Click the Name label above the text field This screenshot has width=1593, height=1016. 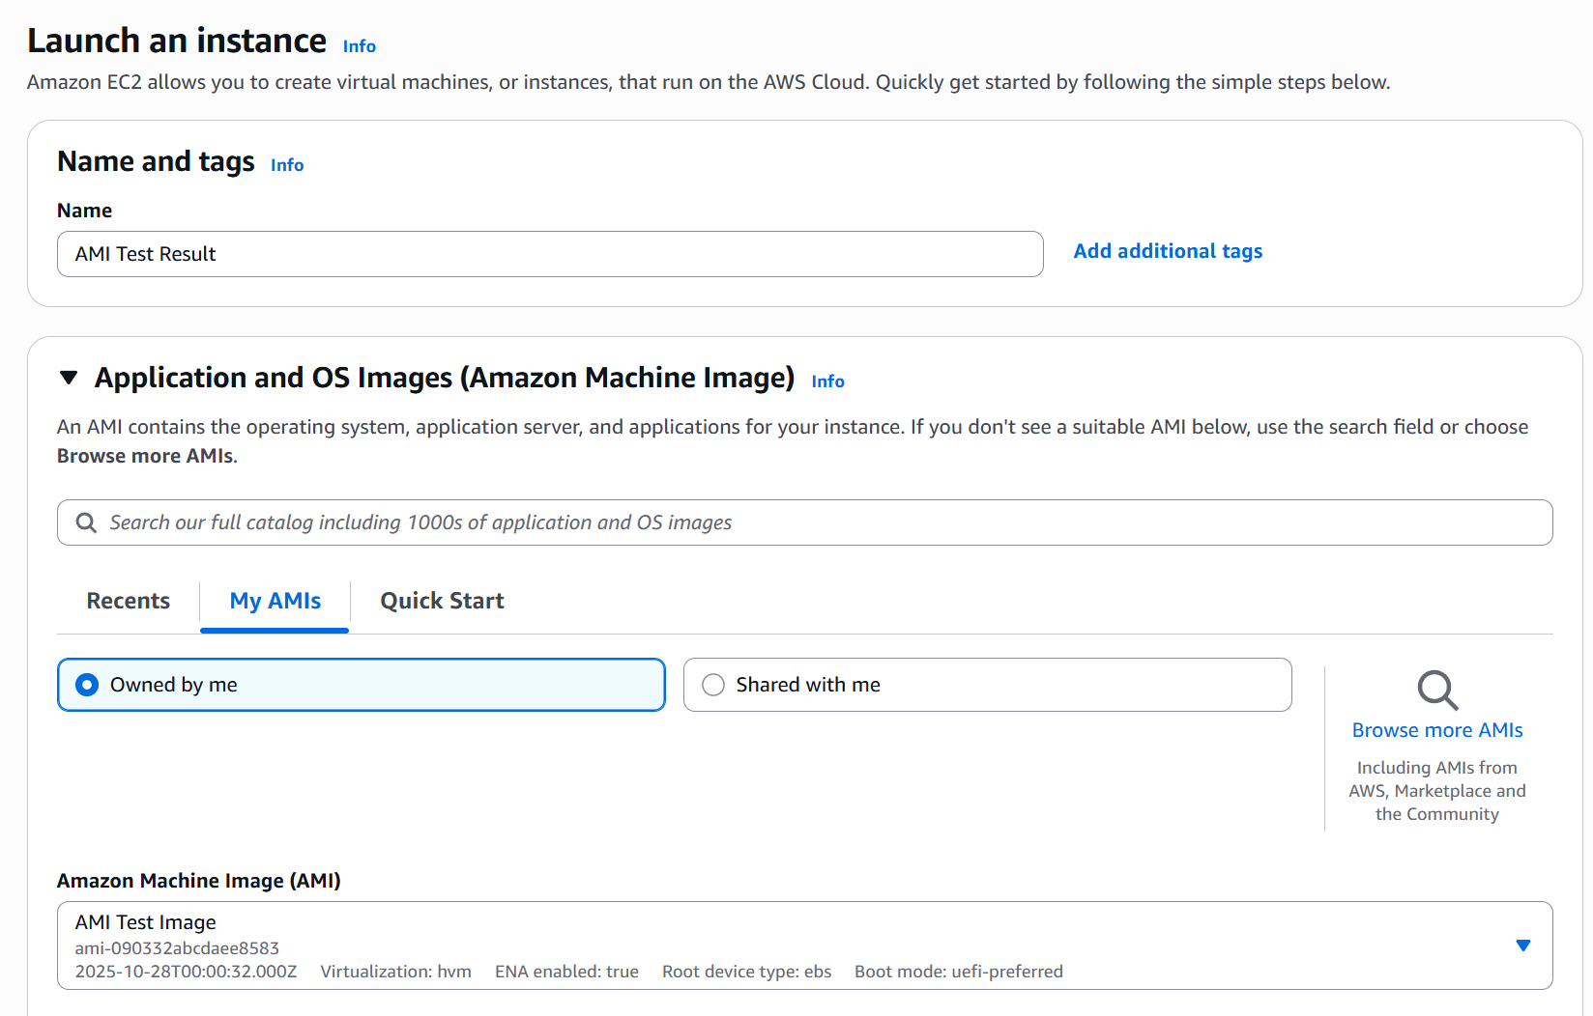[84, 211]
